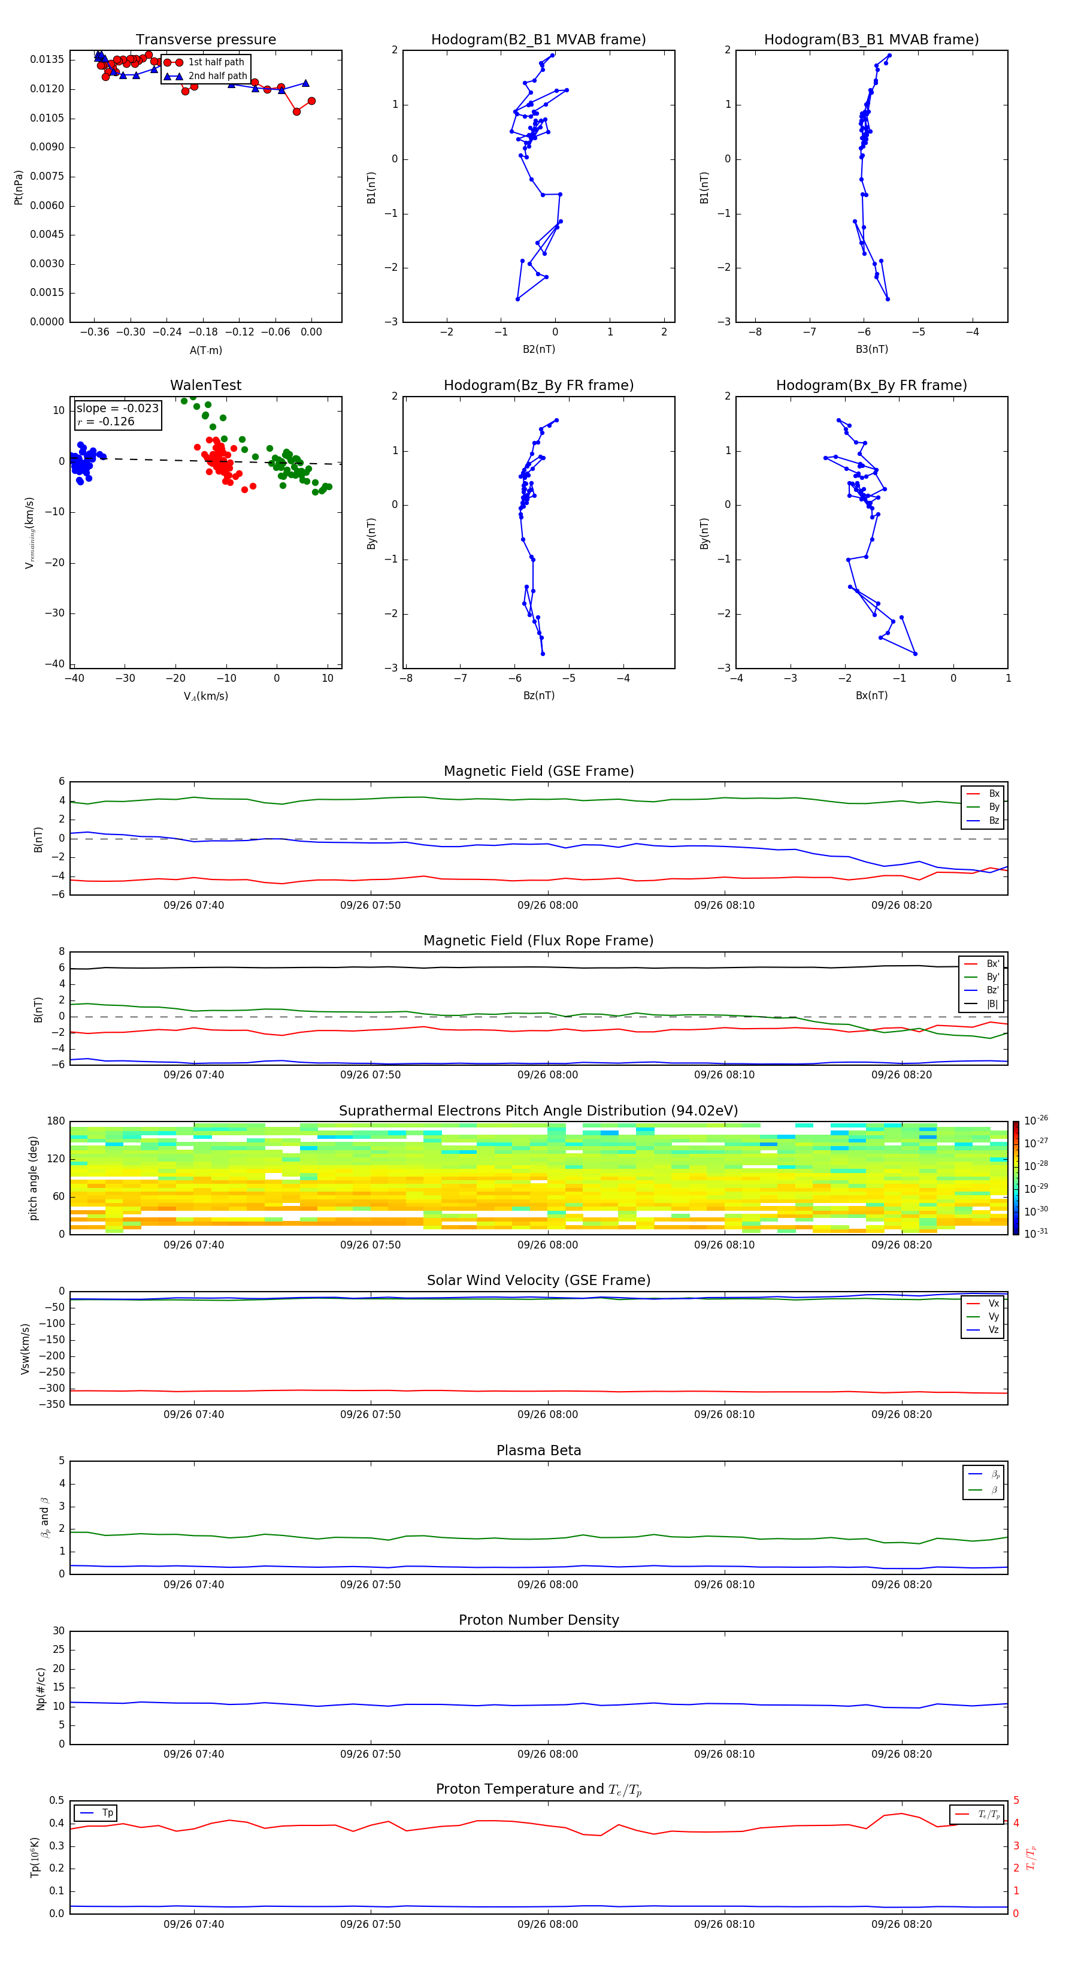
Task: Click the |B| entry in flux rope legend
Action: pyautogui.click(x=982, y=1004)
